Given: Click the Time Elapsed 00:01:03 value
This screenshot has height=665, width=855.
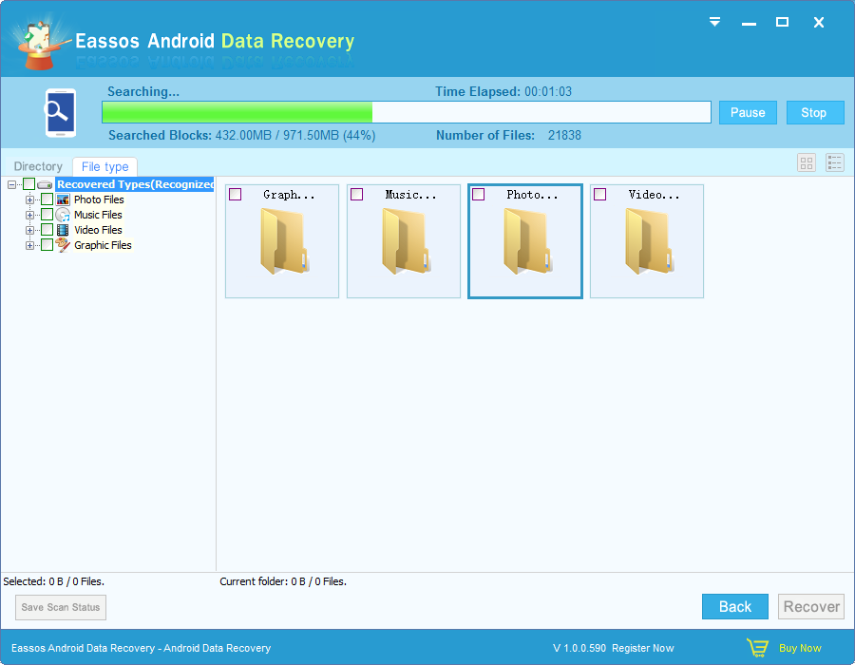Looking at the screenshot, I should [x=548, y=91].
